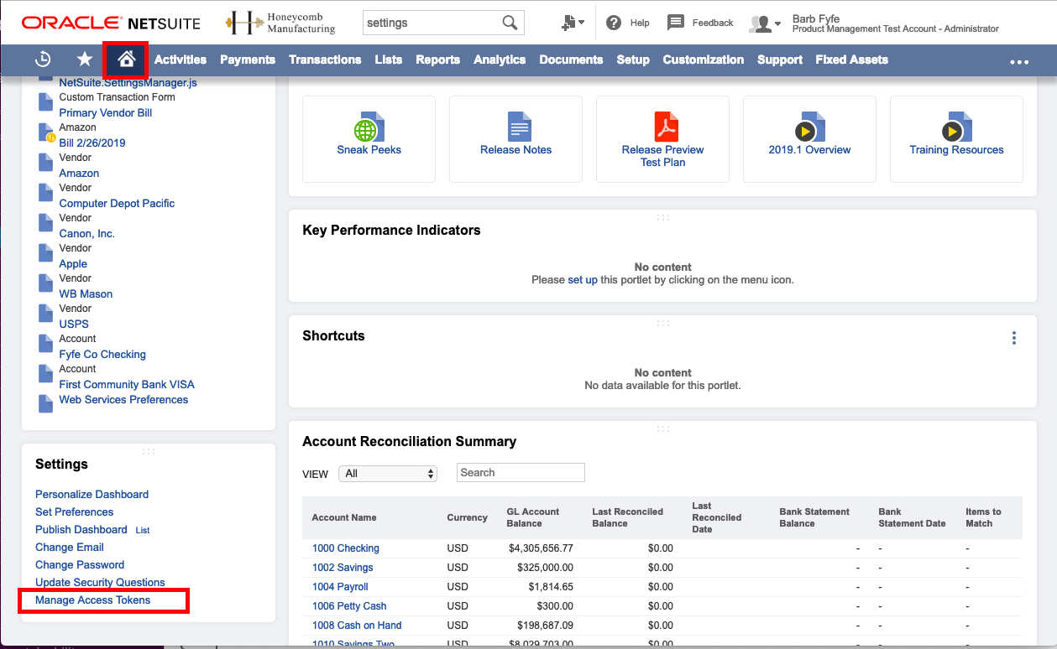The height and width of the screenshot is (649, 1057).
Task: Click the Feedback speech bubble icon
Action: (676, 23)
